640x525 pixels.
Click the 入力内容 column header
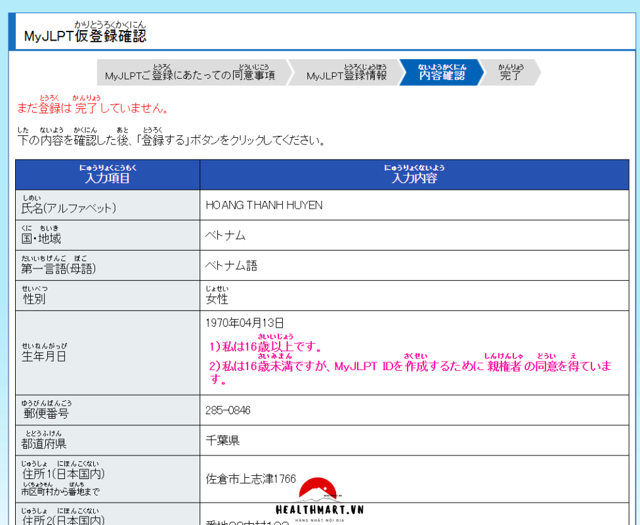[414, 175]
